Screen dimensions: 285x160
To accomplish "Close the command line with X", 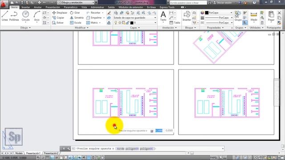I will (64, 148).
